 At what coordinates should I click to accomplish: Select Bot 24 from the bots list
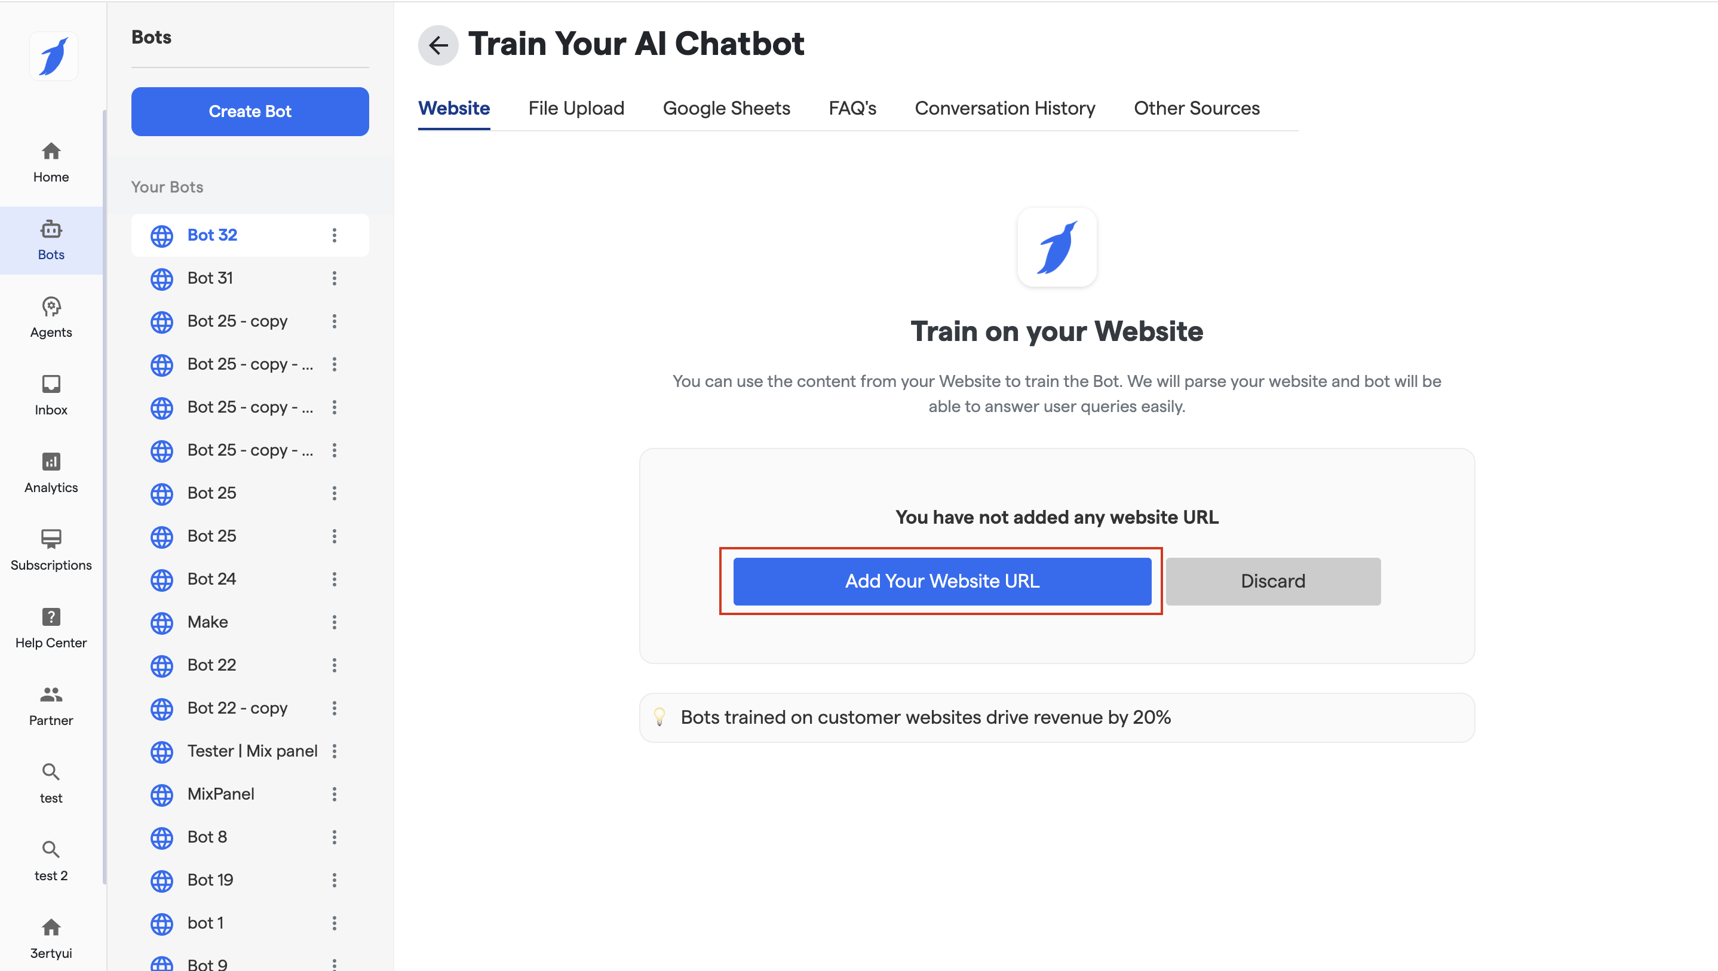(x=211, y=579)
